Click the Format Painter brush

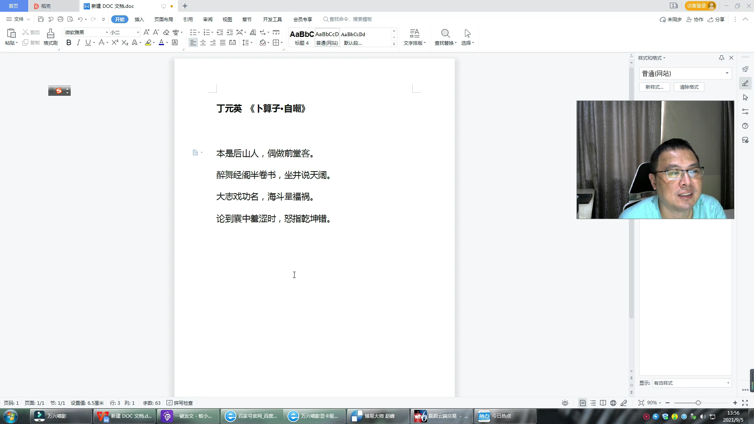[x=50, y=33]
